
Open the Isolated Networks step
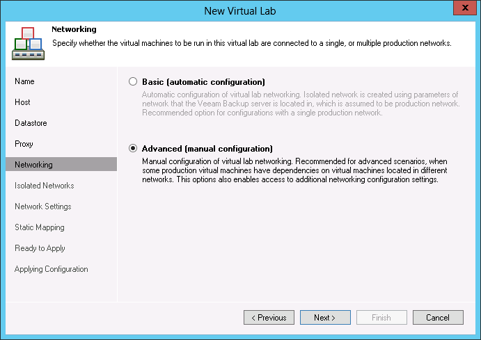[44, 186]
